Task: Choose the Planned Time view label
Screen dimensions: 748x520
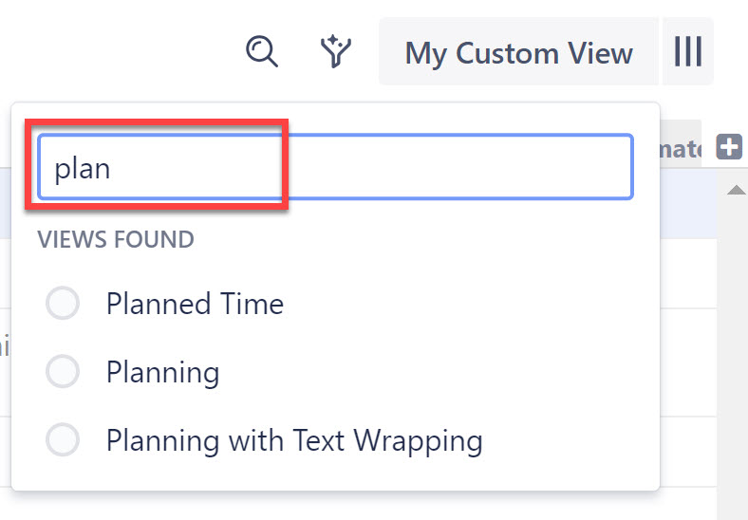Action: click(195, 305)
